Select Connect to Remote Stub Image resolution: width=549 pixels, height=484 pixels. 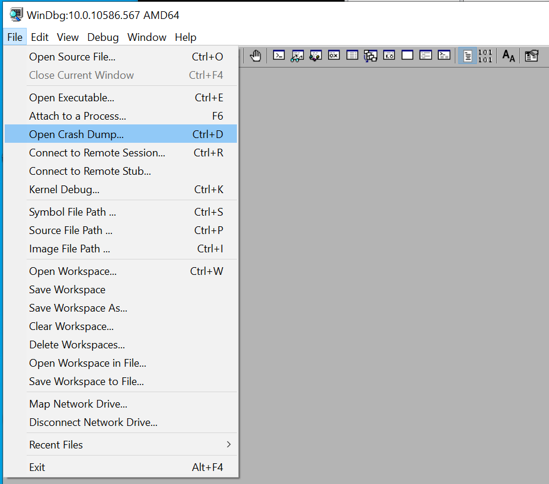click(121, 171)
